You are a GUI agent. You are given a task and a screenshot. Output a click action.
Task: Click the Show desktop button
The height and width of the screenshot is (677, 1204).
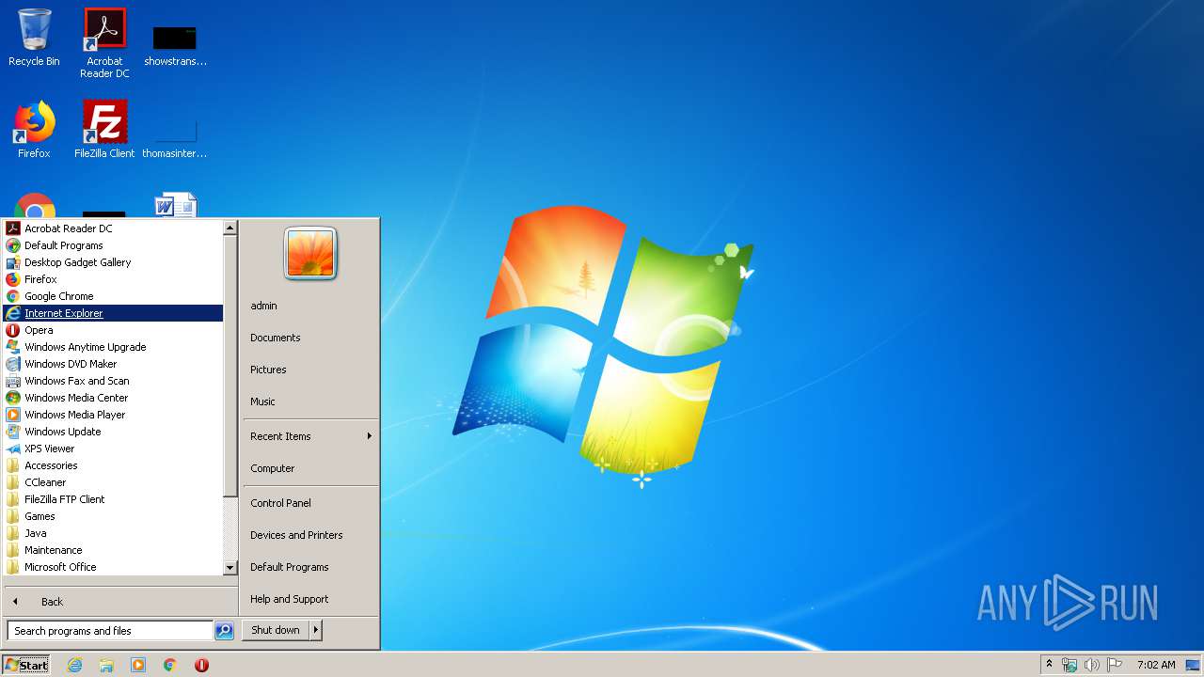pos(1193,665)
